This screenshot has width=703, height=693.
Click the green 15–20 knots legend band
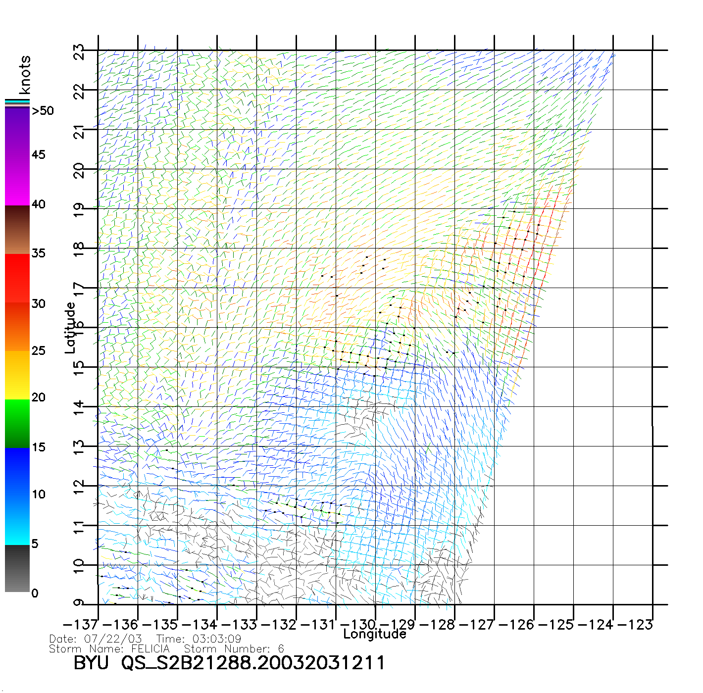(17, 423)
